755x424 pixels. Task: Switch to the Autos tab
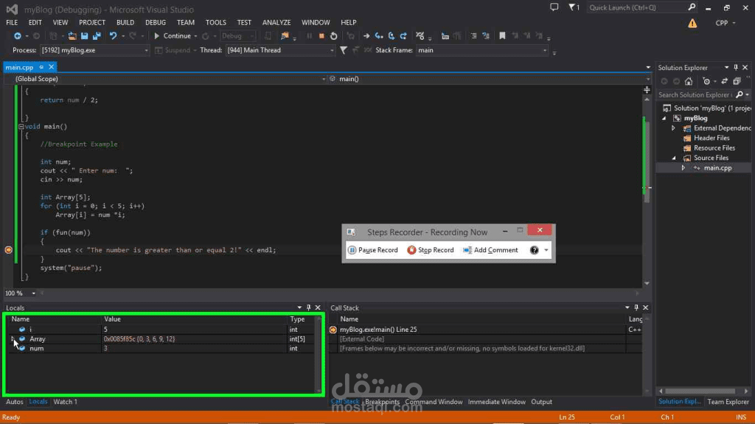(15, 401)
